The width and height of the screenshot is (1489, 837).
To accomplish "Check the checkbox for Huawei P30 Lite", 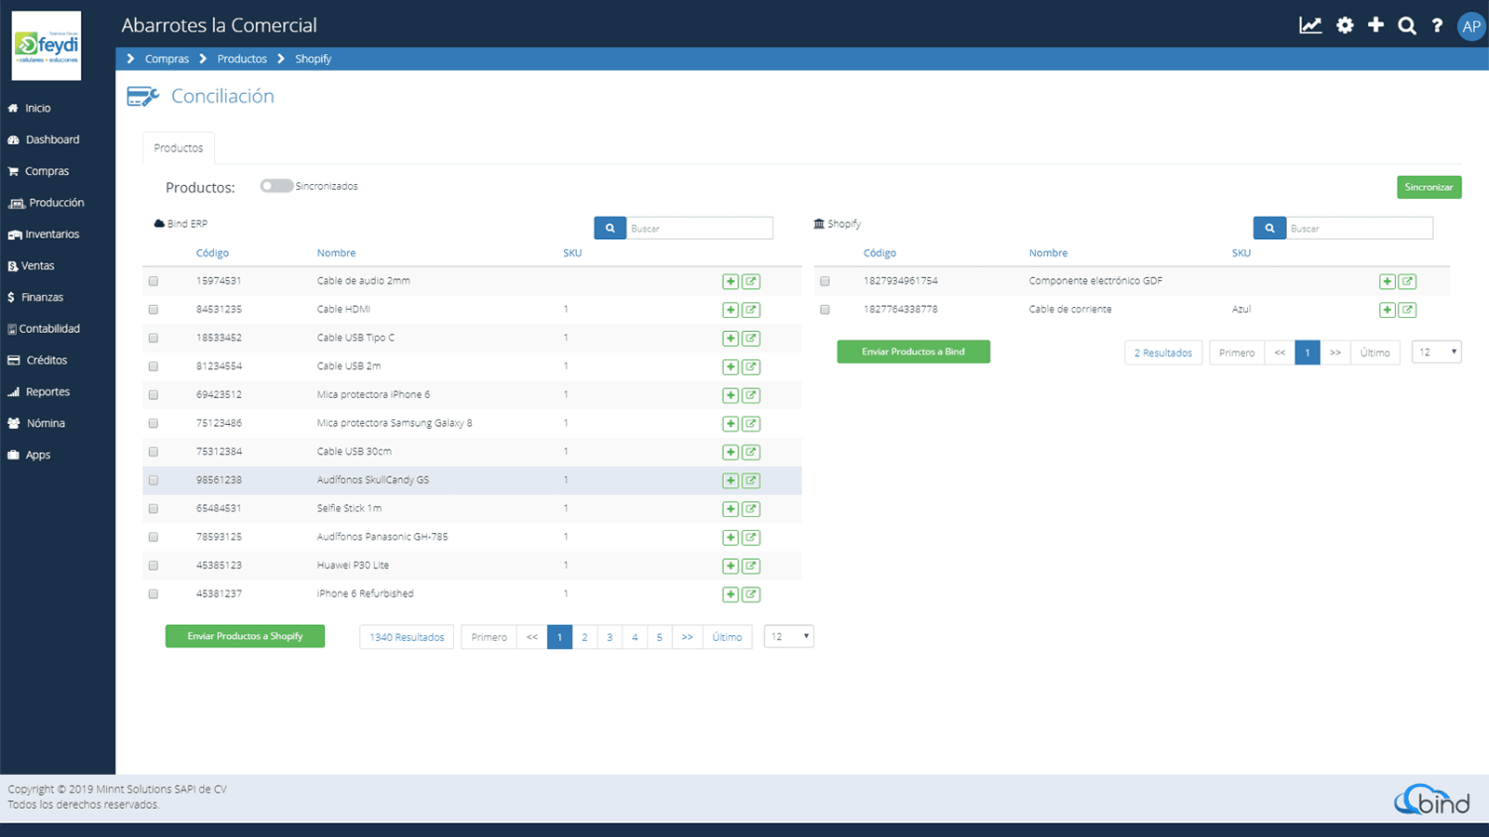I will coord(153,565).
